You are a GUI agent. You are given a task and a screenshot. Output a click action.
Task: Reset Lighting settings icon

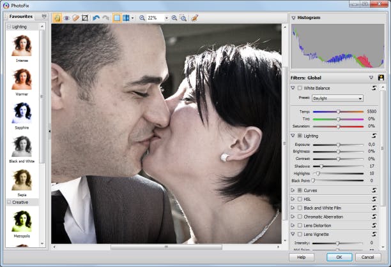click(x=374, y=136)
